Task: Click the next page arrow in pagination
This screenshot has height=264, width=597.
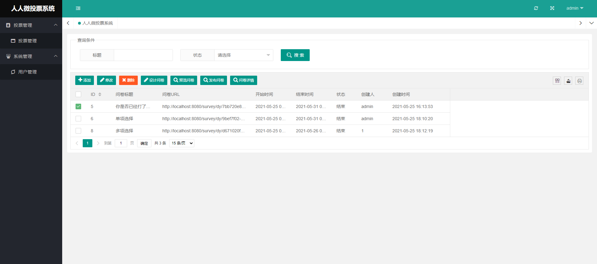Action: tap(98, 143)
